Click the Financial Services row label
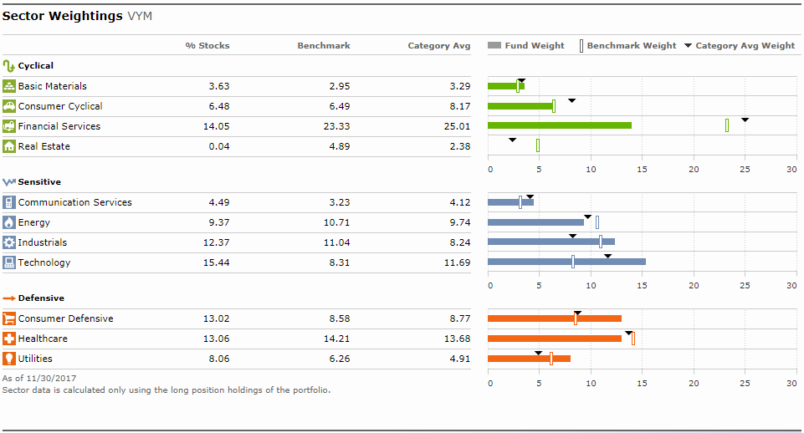The width and height of the screenshot is (804, 433). click(x=59, y=126)
